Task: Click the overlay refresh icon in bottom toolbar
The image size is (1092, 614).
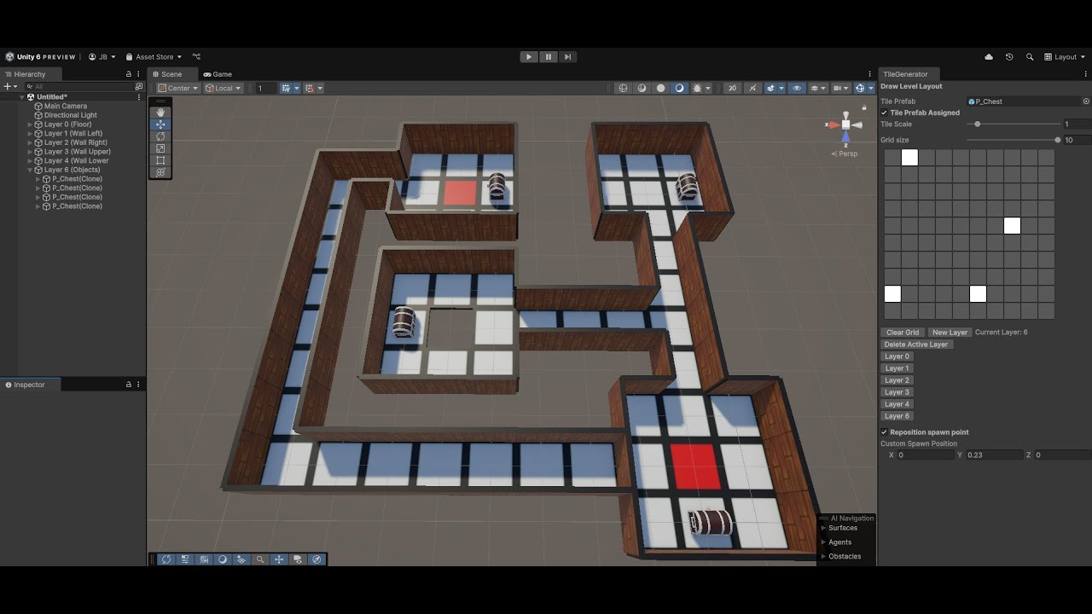Action: [x=166, y=559]
